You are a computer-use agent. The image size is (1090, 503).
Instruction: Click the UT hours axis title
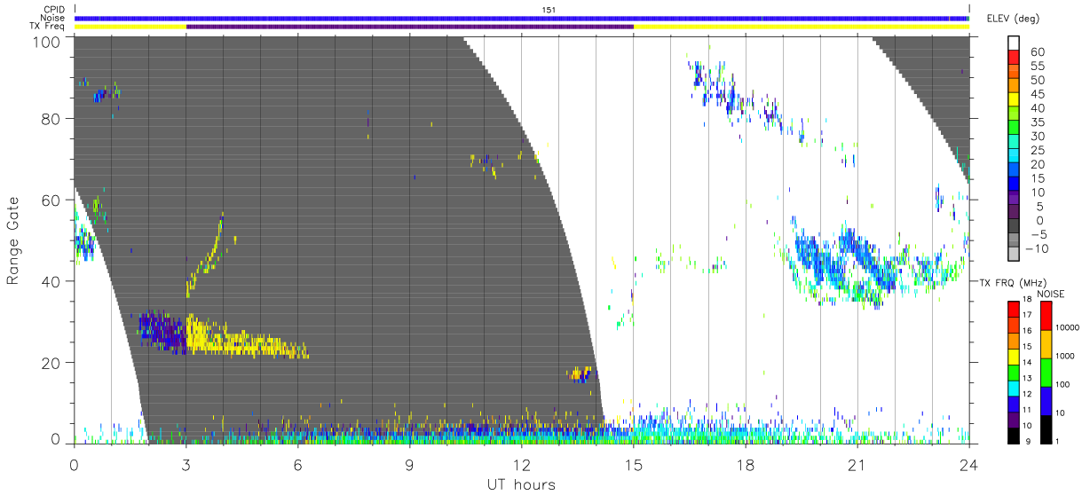tap(521, 484)
